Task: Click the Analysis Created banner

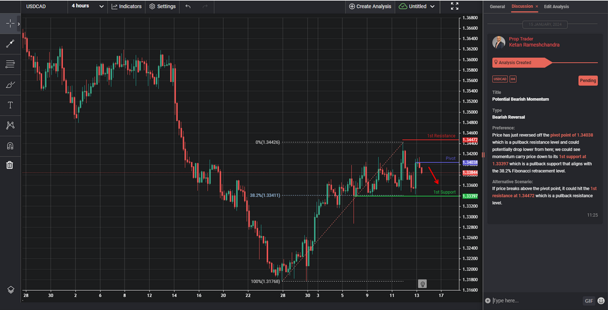Action: click(521, 62)
